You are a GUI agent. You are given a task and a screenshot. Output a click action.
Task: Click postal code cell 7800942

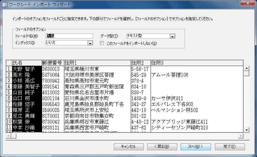pos(53,81)
